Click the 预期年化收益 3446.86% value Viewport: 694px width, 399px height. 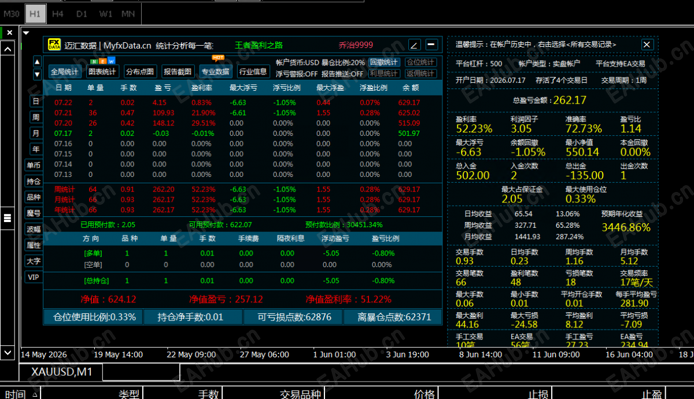(x=626, y=227)
